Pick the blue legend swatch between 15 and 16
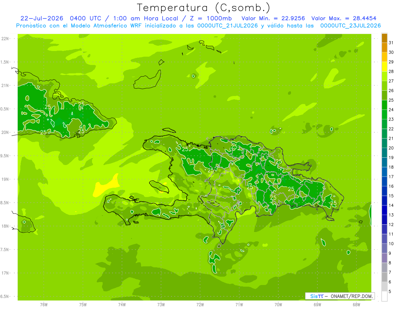This screenshot has width=400, height=309. (x=384, y=191)
